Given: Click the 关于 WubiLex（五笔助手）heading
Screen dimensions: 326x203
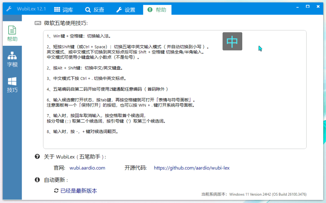Looking at the screenshot, I should [75, 157].
